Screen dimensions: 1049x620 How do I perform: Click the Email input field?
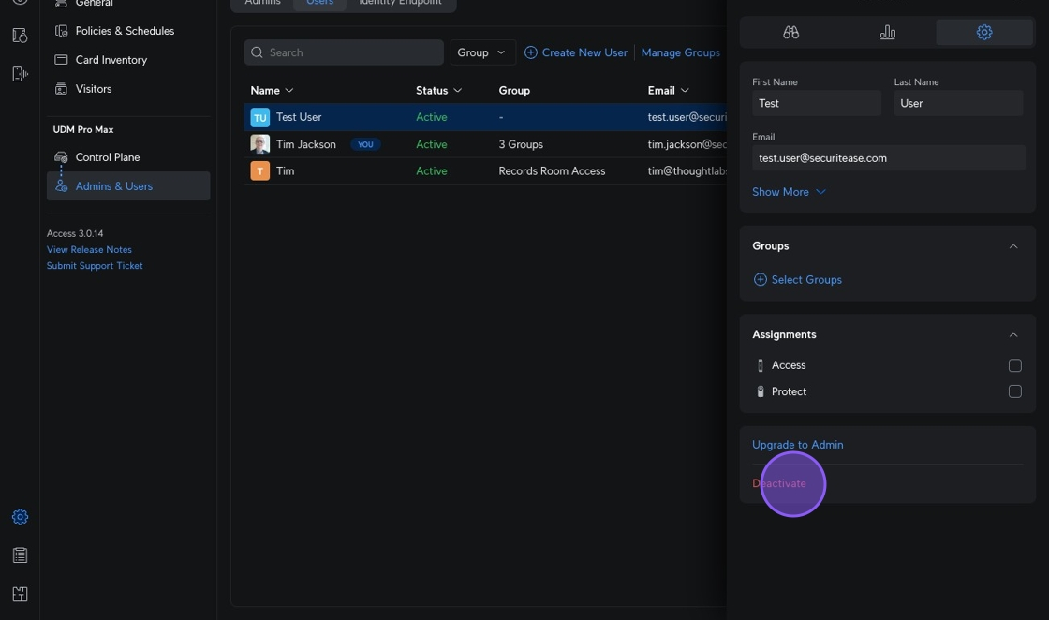point(887,158)
